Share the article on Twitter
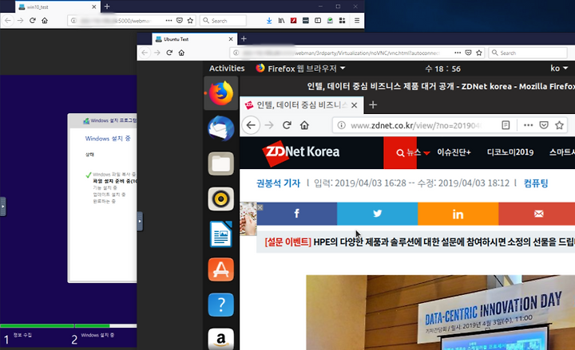The height and width of the screenshot is (350, 575). (x=377, y=214)
